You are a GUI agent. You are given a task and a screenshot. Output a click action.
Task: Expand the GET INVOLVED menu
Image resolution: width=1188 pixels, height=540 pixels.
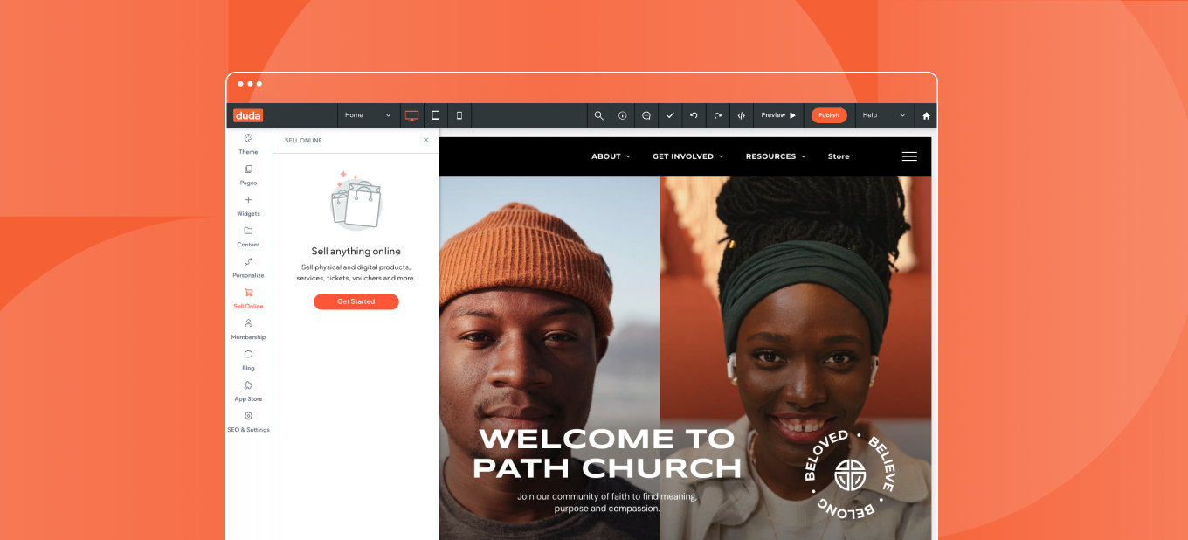coord(688,156)
